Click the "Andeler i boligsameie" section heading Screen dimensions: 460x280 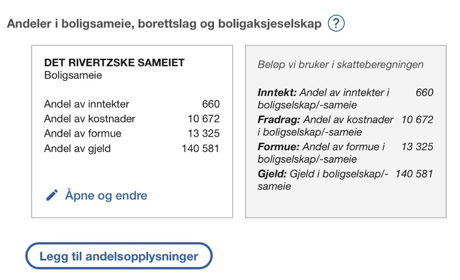[163, 24]
